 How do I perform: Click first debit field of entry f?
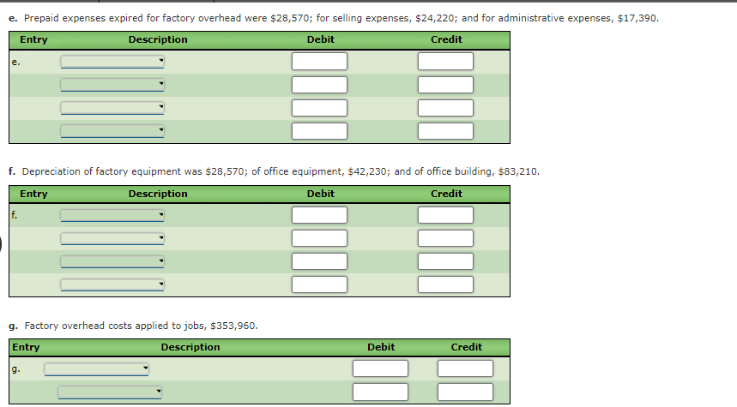(x=320, y=215)
